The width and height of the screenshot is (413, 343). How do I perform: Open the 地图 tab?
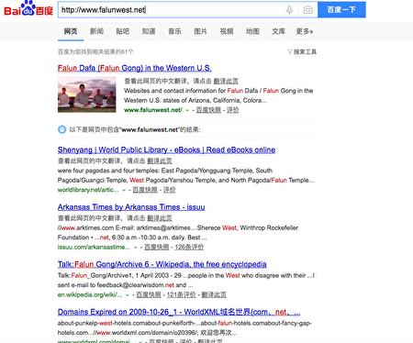252,31
